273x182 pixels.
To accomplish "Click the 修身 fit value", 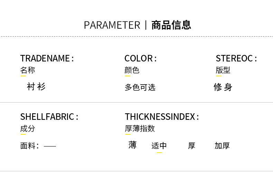I will tap(223, 87).
